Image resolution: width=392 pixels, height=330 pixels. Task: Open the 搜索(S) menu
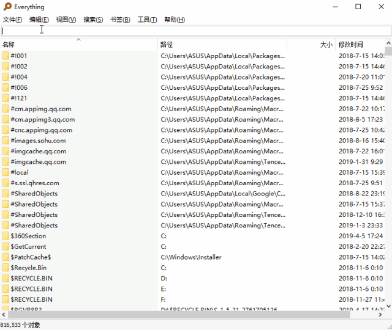tap(93, 20)
